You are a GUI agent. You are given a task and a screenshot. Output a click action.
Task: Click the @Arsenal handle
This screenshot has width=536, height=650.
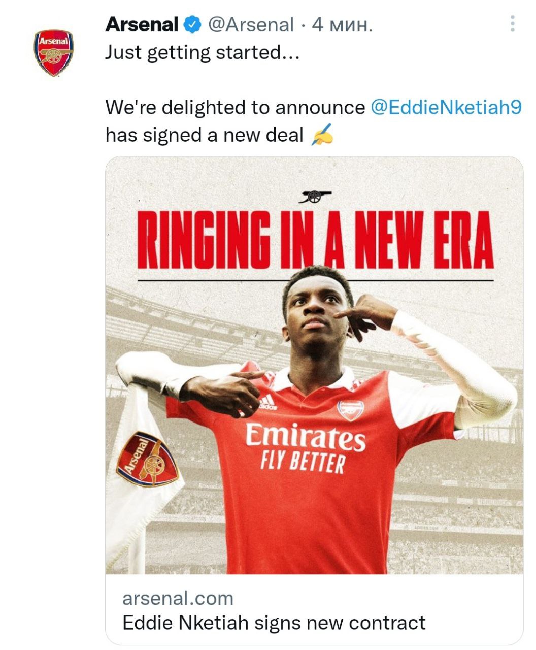[251, 24]
